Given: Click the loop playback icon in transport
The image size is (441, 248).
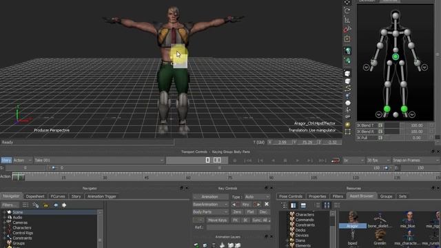Looking at the screenshot, I should coord(336,161).
